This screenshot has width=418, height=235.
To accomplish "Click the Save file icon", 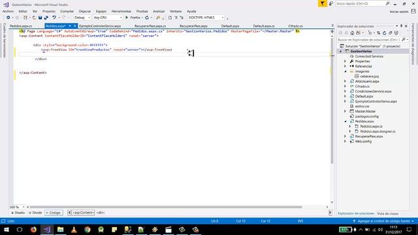I will tap(40, 18).
